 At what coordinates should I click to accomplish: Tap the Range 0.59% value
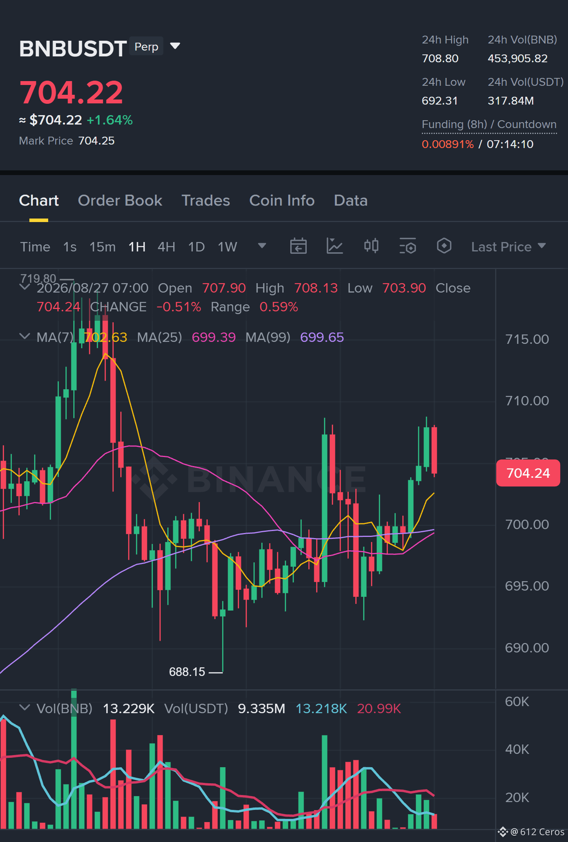(x=279, y=307)
